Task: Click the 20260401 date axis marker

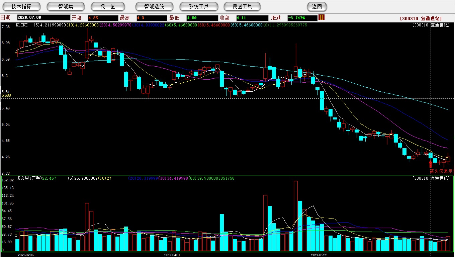Action: [172, 255]
